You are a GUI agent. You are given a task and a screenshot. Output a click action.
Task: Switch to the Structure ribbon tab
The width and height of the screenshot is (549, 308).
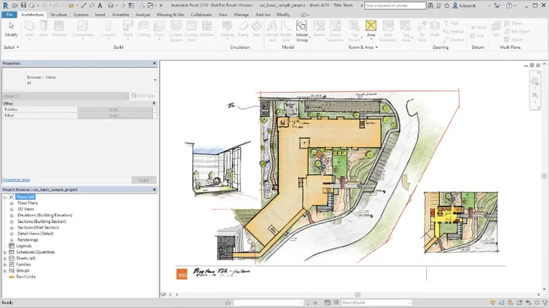pyautogui.click(x=58, y=15)
